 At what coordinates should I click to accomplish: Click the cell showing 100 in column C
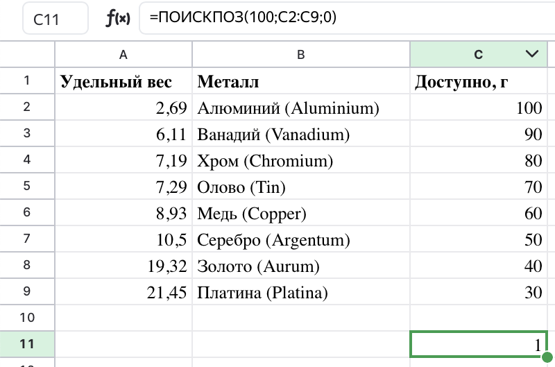click(478, 108)
